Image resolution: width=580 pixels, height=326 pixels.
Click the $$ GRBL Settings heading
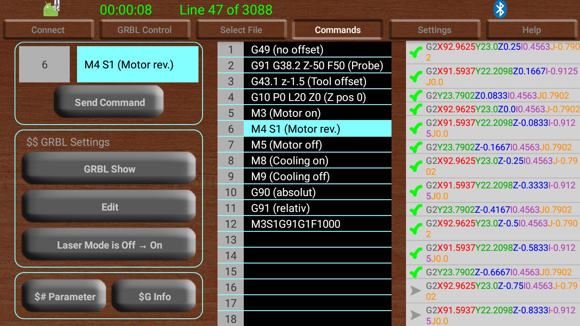pos(68,142)
